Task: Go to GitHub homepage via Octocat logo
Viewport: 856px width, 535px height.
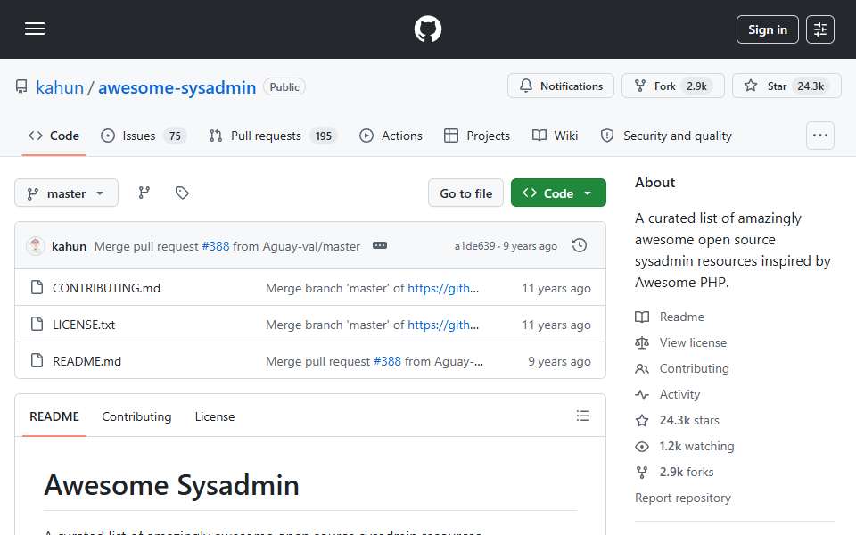Action: (x=427, y=29)
